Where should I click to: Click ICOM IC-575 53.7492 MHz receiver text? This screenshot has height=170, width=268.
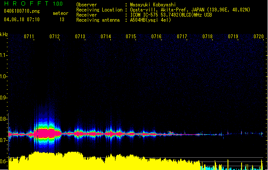171,15
